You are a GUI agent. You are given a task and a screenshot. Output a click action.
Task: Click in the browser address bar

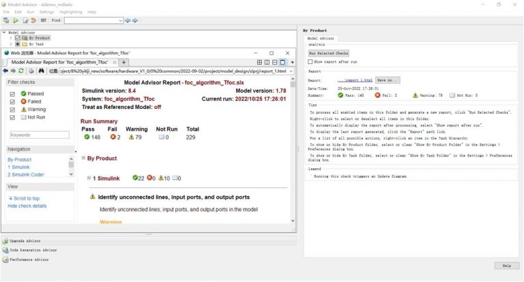click(173, 71)
